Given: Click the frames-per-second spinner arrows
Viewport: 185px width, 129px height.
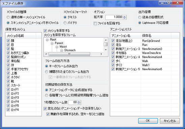Looking at the screenshot, I should coord(79,102).
